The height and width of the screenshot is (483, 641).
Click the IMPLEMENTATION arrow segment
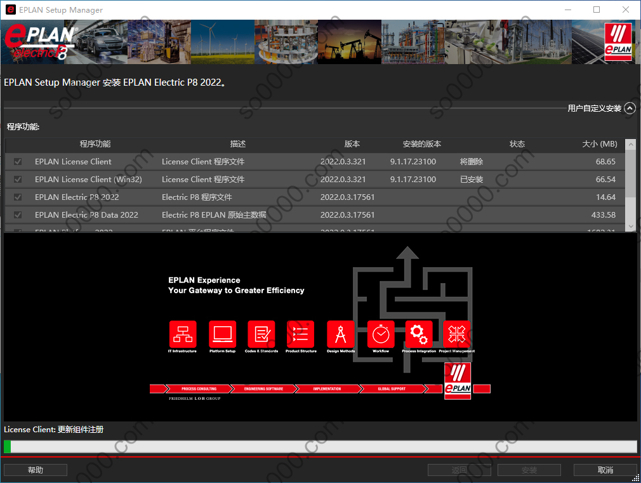(327, 388)
